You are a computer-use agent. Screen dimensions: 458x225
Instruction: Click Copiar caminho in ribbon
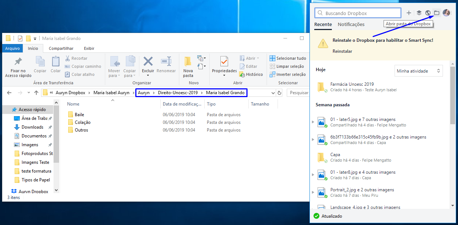click(83, 66)
